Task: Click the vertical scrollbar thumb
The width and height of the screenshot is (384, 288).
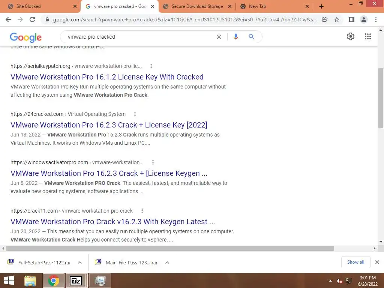Action: click(381, 98)
